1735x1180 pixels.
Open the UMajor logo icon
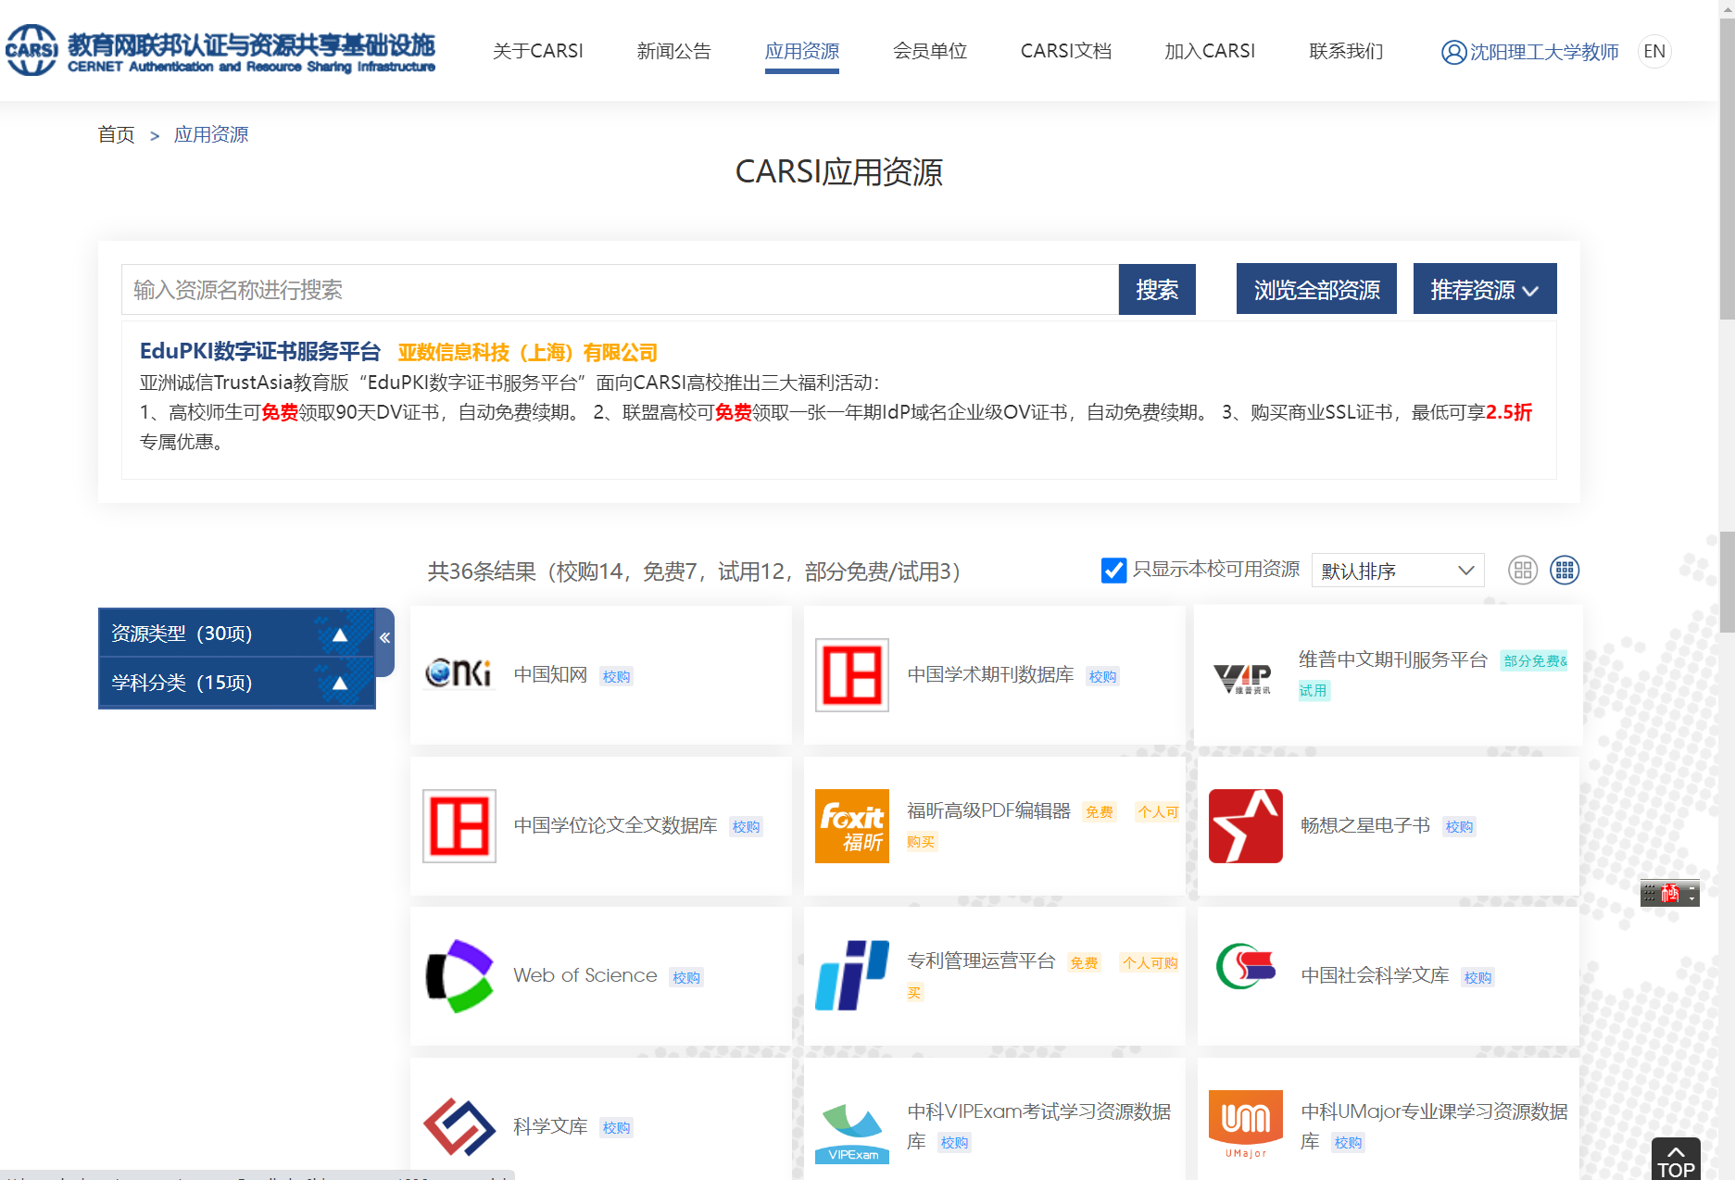click(1246, 1124)
